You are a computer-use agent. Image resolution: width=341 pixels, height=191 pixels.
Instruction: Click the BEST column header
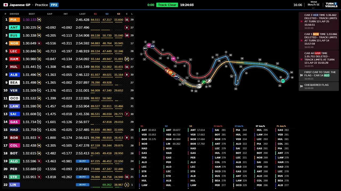coord(32,14)
